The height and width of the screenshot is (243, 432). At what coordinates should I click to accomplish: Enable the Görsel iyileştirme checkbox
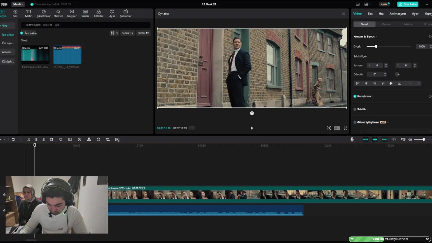pyautogui.click(x=355, y=122)
